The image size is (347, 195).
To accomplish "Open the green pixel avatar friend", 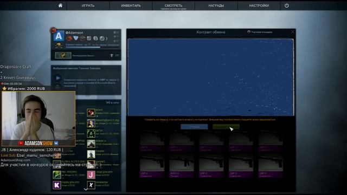I will [91, 133].
